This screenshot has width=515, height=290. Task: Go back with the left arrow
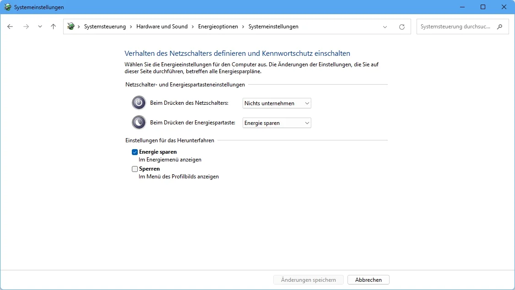(x=10, y=27)
